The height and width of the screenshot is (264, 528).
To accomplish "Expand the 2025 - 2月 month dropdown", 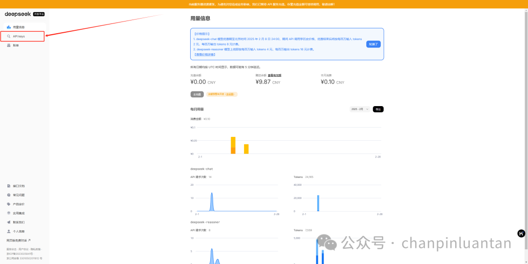I will pyautogui.click(x=360, y=109).
